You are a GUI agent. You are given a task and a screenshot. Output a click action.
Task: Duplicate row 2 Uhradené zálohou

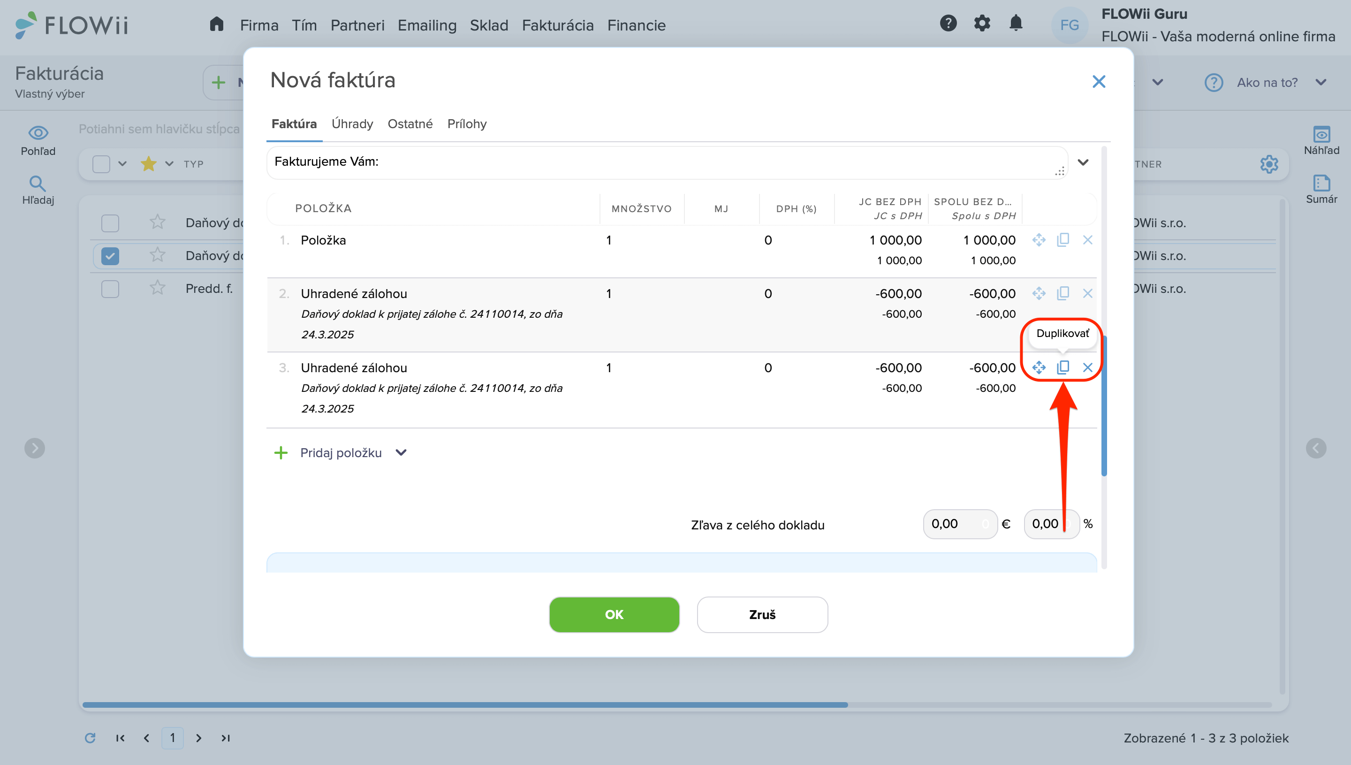pyautogui.click(x=1063, y=293)
